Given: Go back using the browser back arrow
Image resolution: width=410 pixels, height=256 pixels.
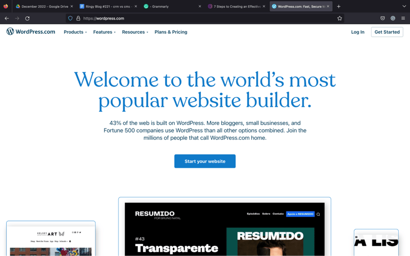Looking at the screenshot, I should click(x=7, y=18).
